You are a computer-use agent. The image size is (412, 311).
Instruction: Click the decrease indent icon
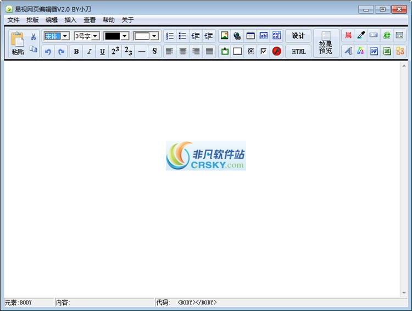(x=196, y=36)
